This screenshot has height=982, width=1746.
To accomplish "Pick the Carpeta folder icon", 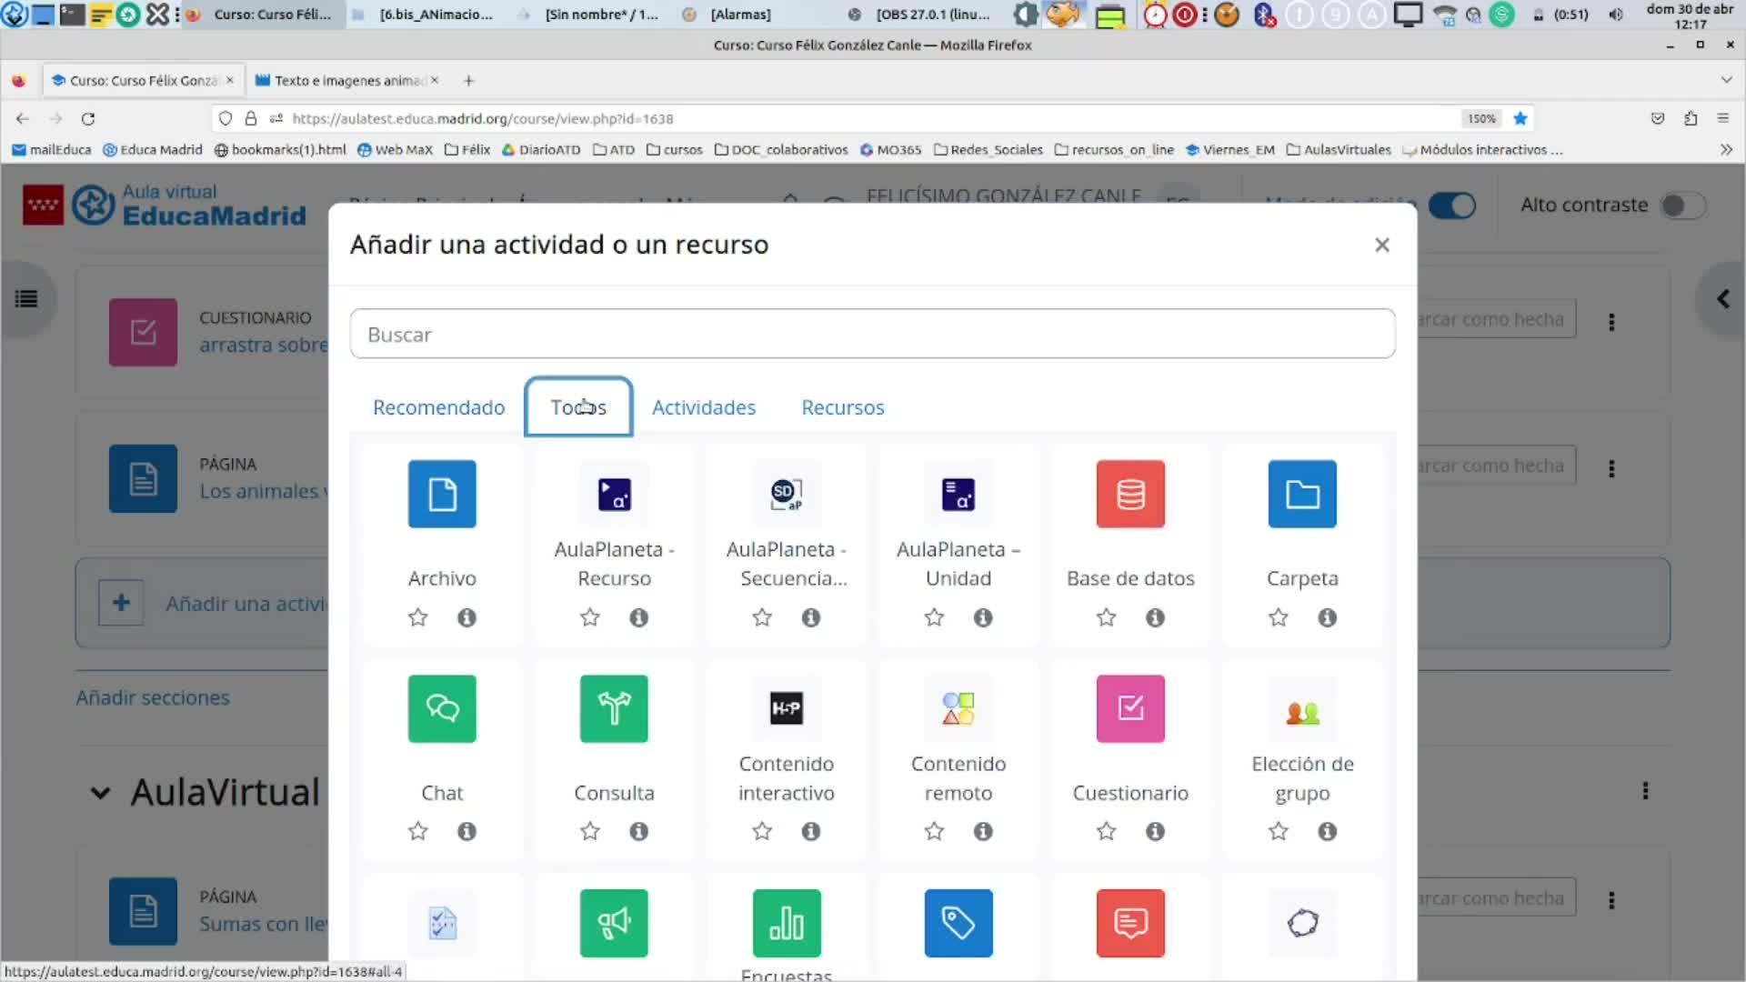I will coord(1302,494).
